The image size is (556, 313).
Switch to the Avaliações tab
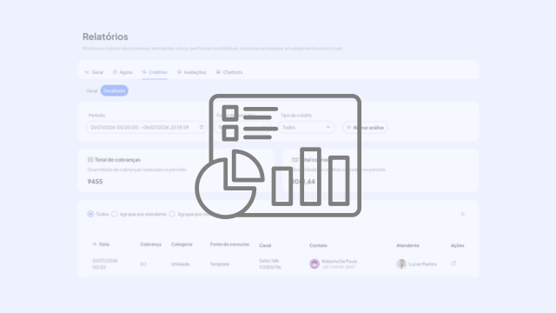(x=191, y=72)
